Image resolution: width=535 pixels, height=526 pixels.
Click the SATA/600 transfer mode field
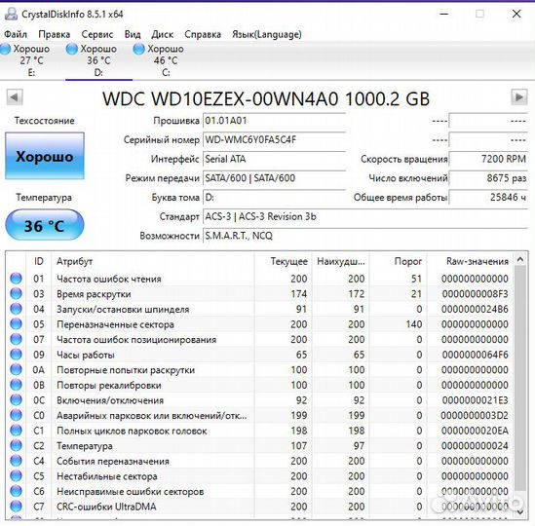point(275,178)
